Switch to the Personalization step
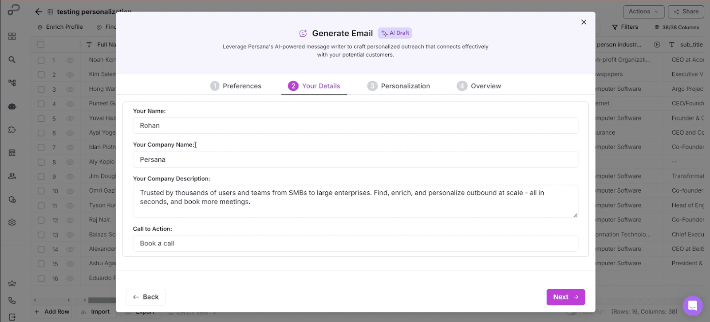 398,86
